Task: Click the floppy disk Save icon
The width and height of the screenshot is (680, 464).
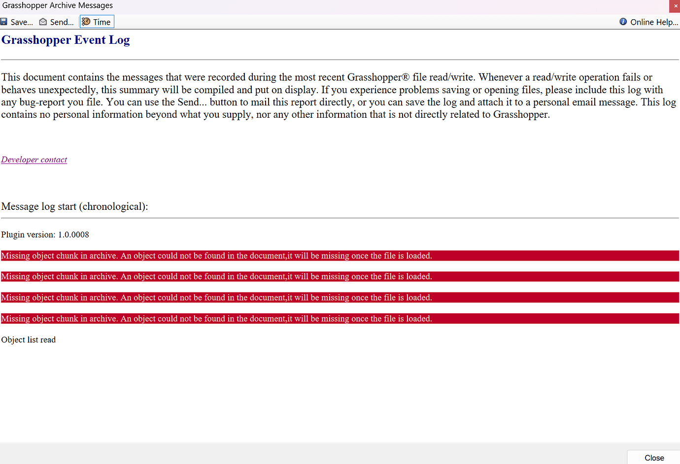Action: click(4, 22)
